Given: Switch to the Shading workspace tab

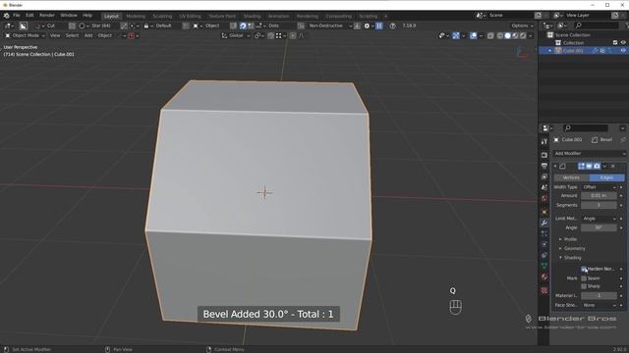Looking at the screenshot, I should coord(252,16).
